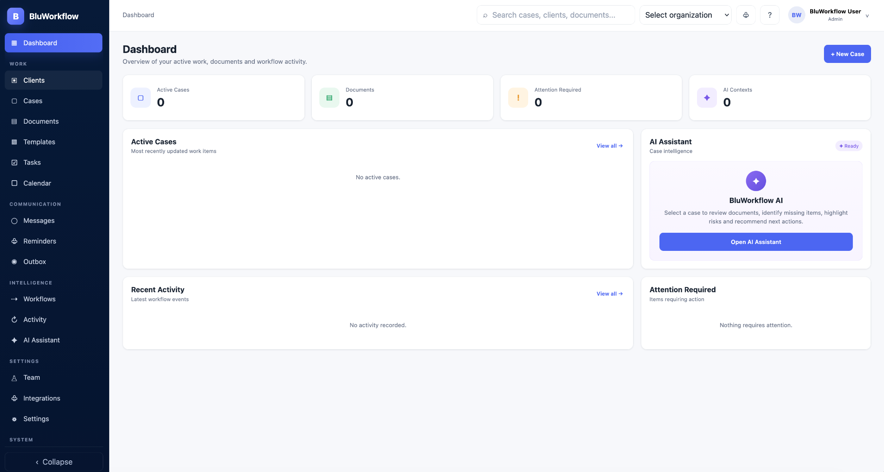Click the Cases icon in sidebar
This screenshot has height=472, width=884.
[x=14, y=101]
